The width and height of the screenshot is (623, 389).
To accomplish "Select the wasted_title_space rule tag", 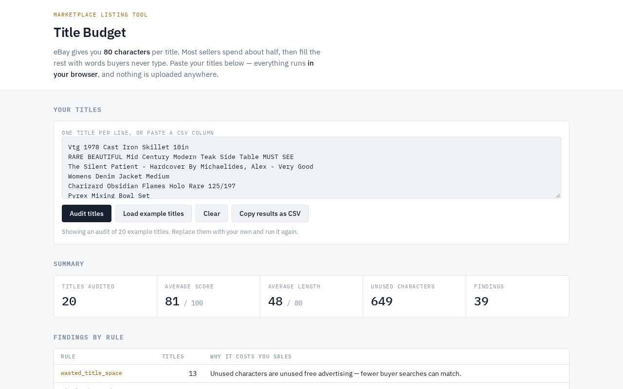I will pos(92,373).
